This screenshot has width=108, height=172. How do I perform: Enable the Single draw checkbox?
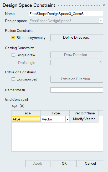click(x=13, y=55)
